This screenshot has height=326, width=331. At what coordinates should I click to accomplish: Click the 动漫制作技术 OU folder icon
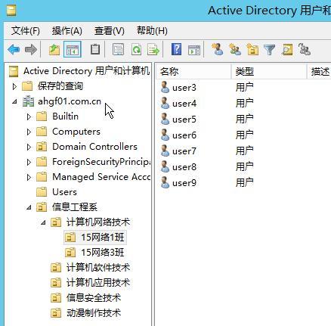tap(56, 313)
